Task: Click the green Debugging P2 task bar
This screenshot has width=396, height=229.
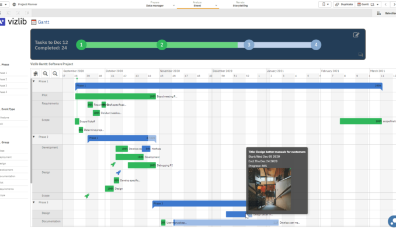Action: tap(142, 165)
